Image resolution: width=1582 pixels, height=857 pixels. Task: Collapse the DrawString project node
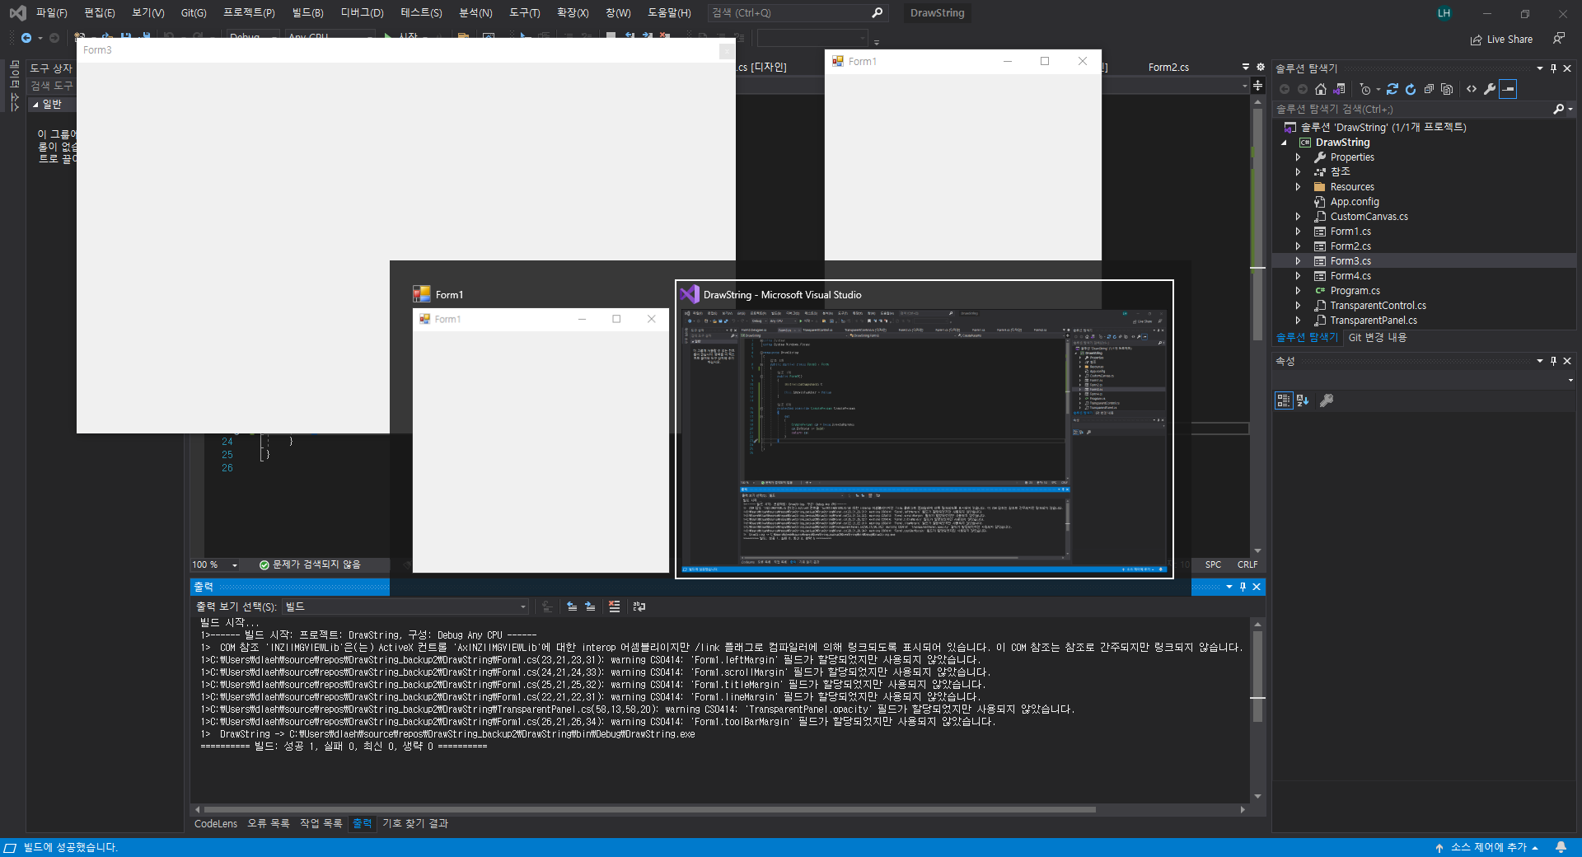tap(1284, 143)
